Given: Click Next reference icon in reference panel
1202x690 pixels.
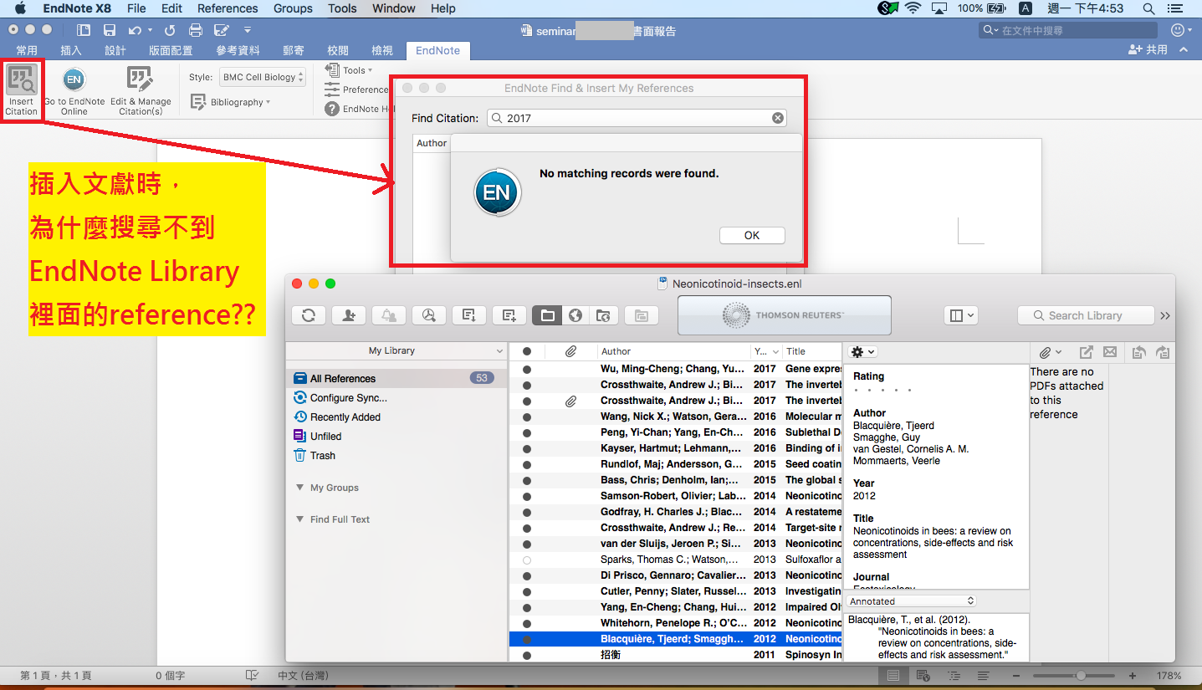Looking at the screenshot, I should (x=1162, y=352).
